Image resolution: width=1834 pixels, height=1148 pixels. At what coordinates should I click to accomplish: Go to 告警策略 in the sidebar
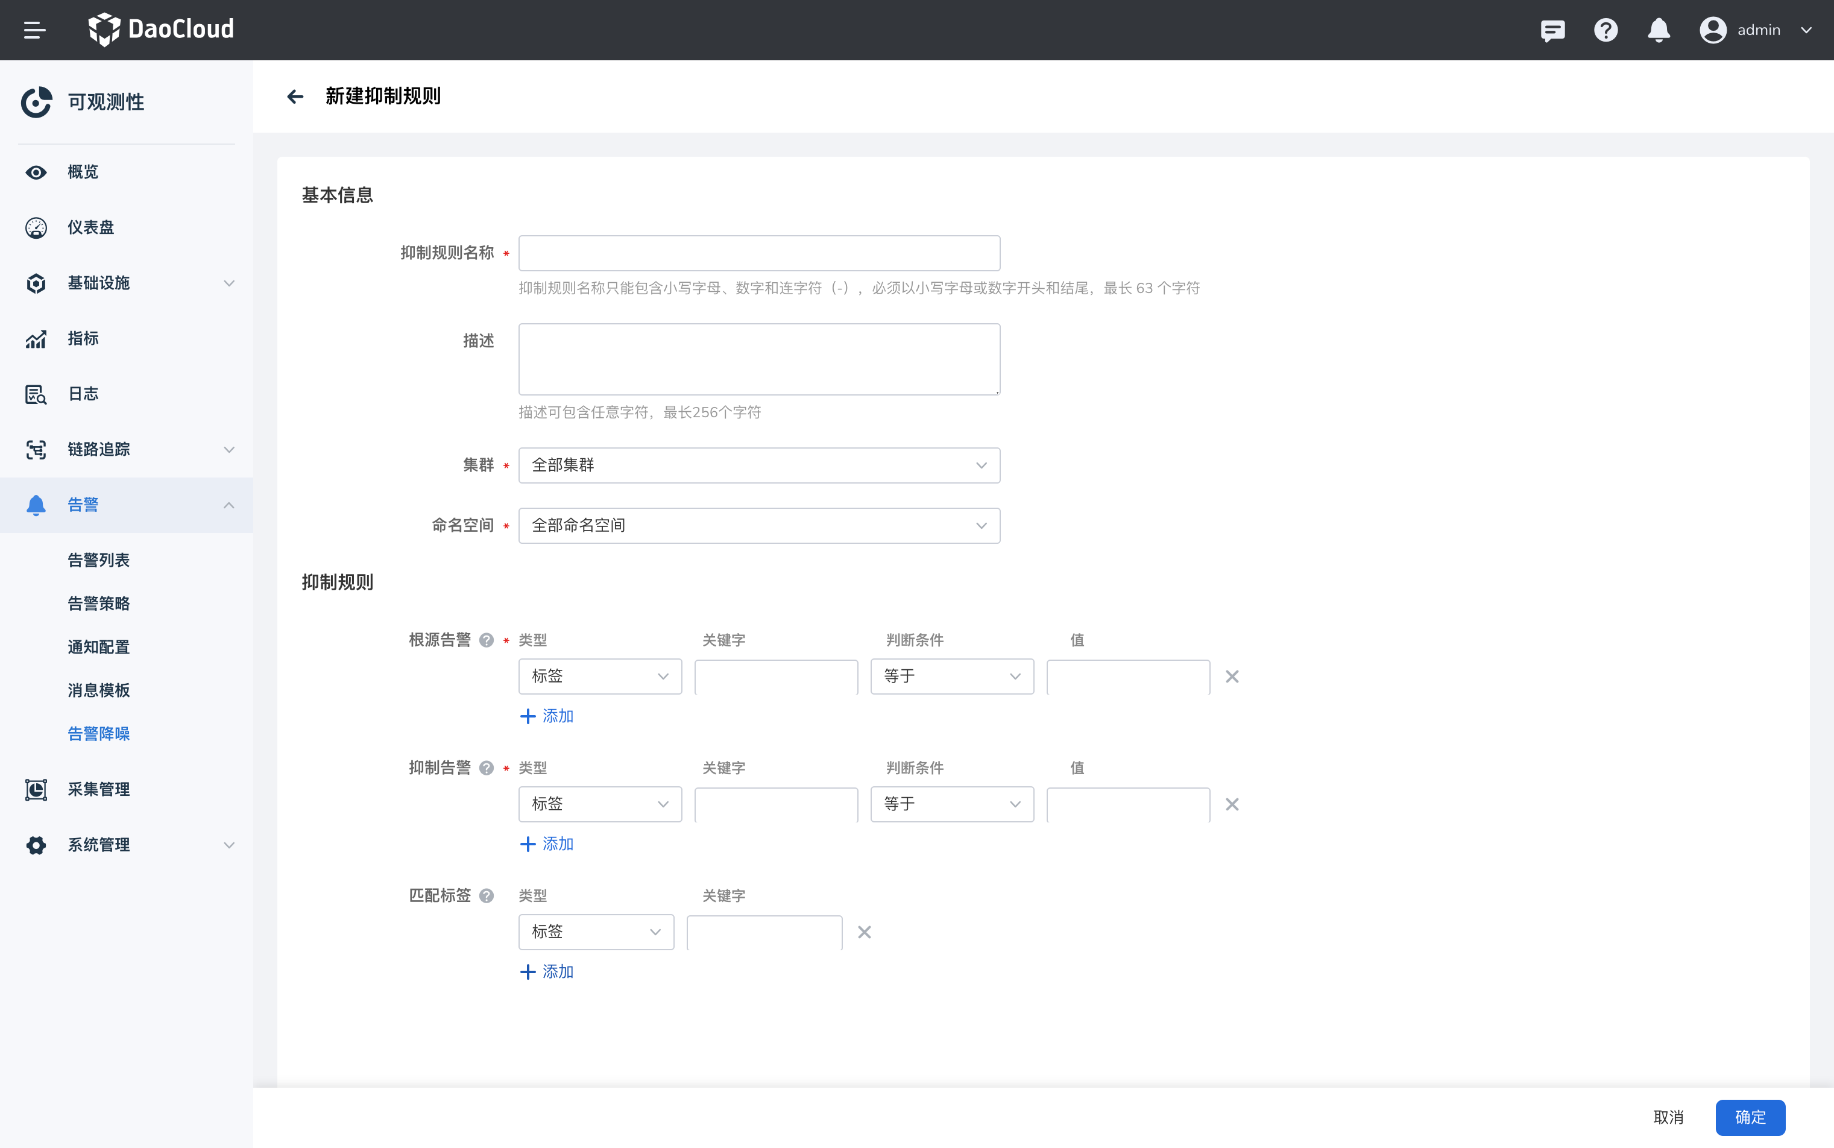(x=99, y=604)
